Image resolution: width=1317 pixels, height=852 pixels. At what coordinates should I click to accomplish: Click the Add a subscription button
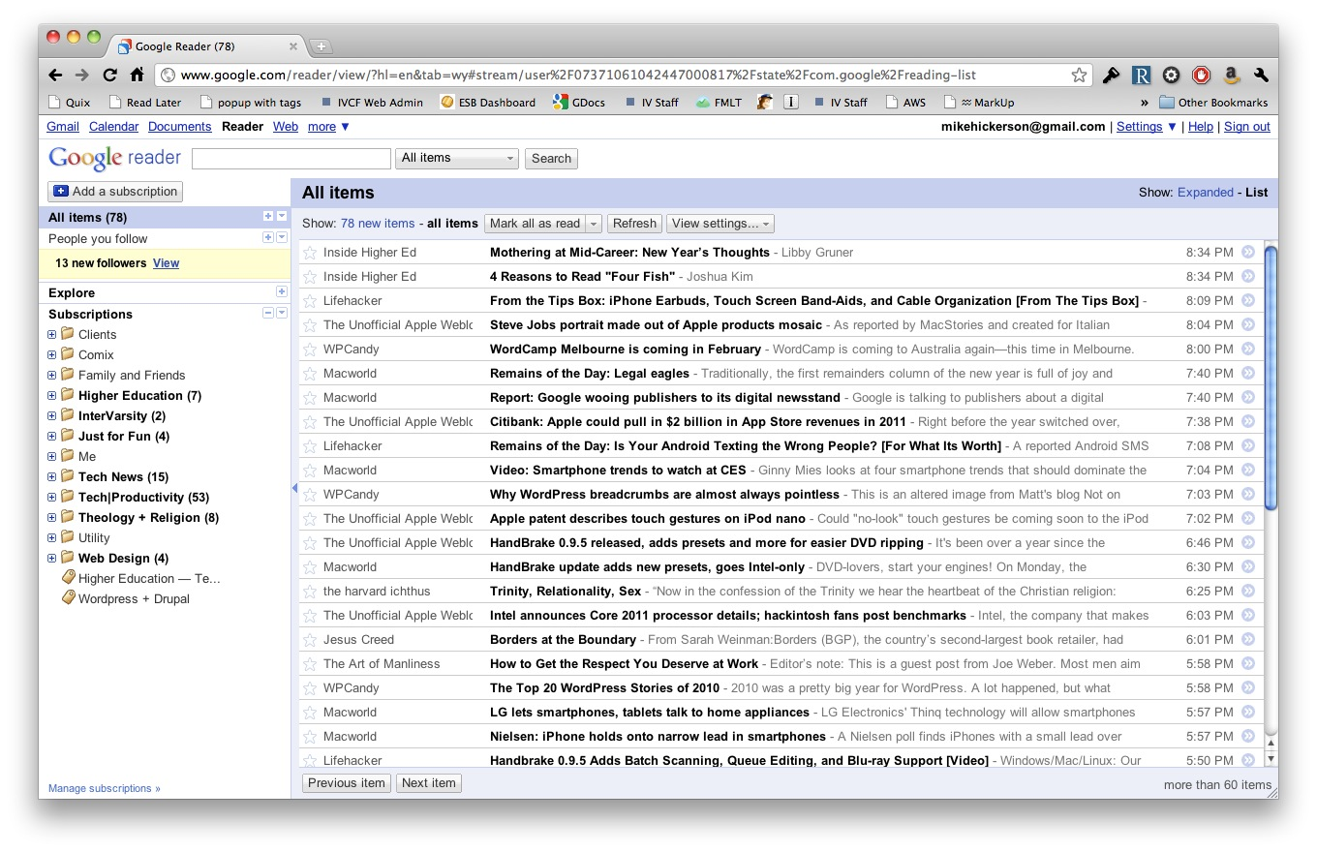click(115, 192)
